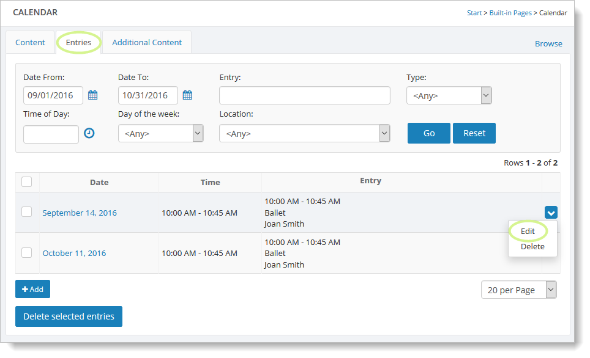This screenshot has width=590, height=358.
Task: Toggle the select-all checkbox in table header
Action: (x=27, y=182)
